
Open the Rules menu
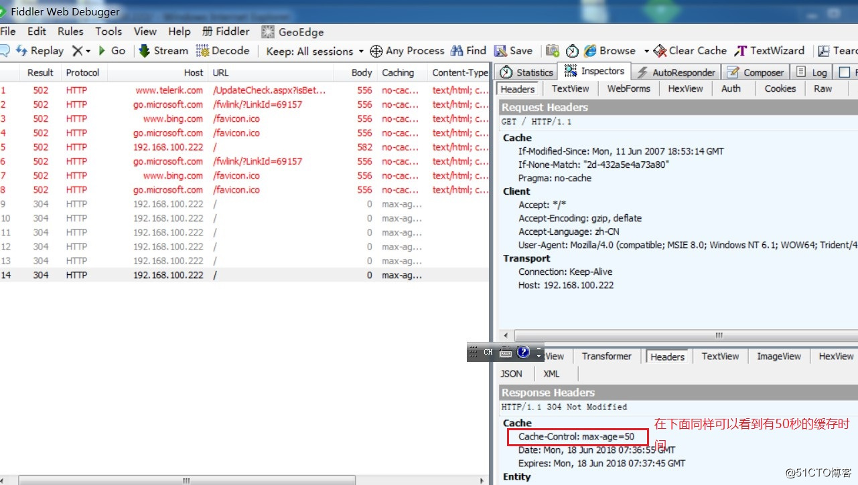click(70, 31)
